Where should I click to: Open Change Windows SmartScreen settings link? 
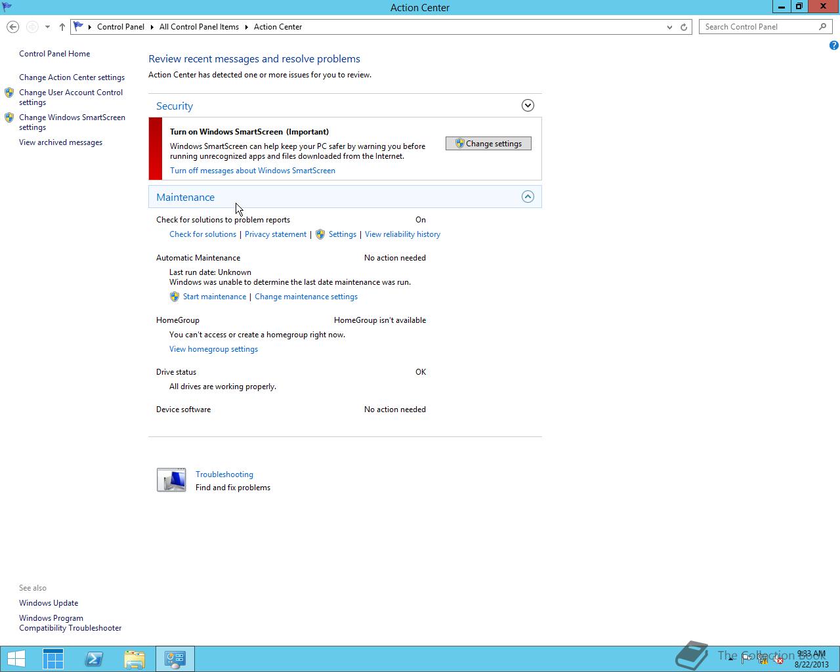pyautogui.click(x=72, y=122)
